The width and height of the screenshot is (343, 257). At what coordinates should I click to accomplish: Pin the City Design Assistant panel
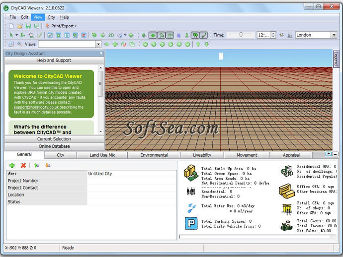101,53
